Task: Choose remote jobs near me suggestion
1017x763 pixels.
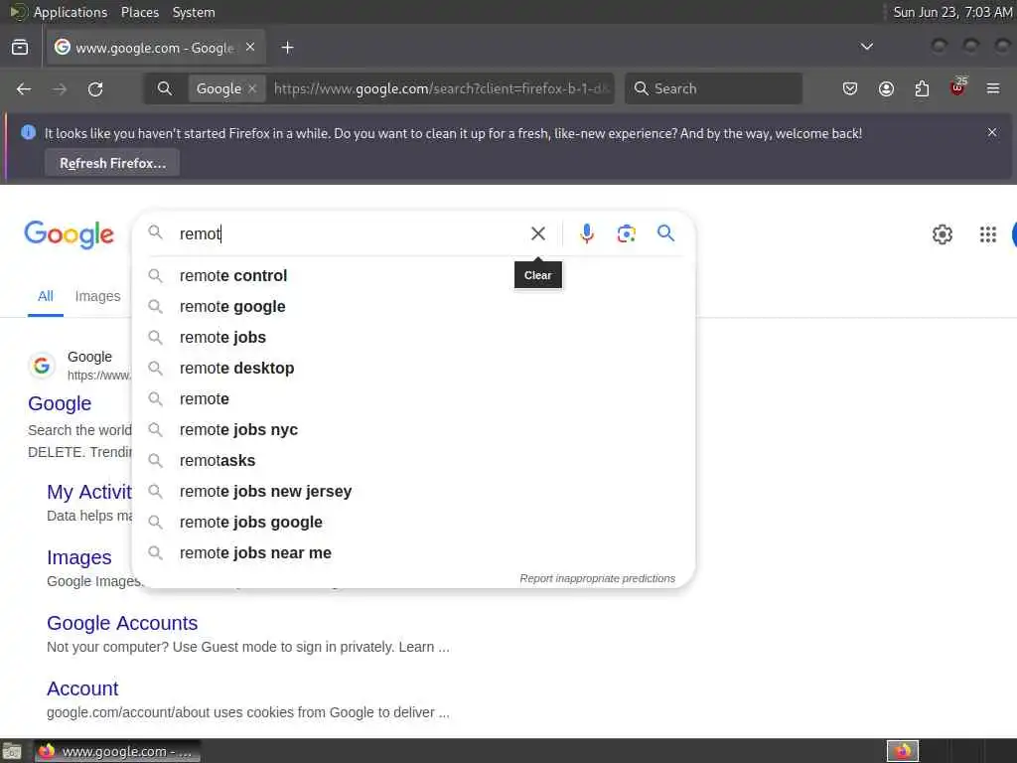Action: click(x=414, y=552)
